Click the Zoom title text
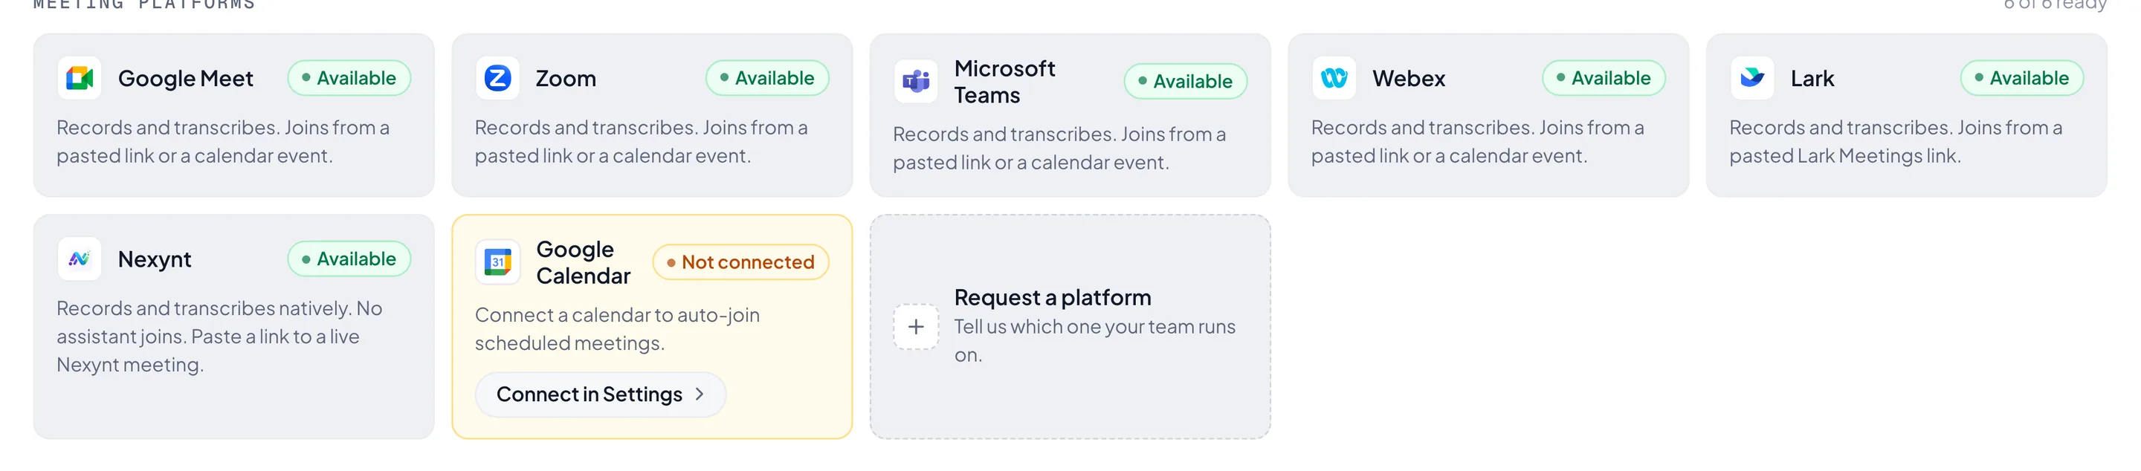This screenshot has height=471, width=2141. click(566, 78)
